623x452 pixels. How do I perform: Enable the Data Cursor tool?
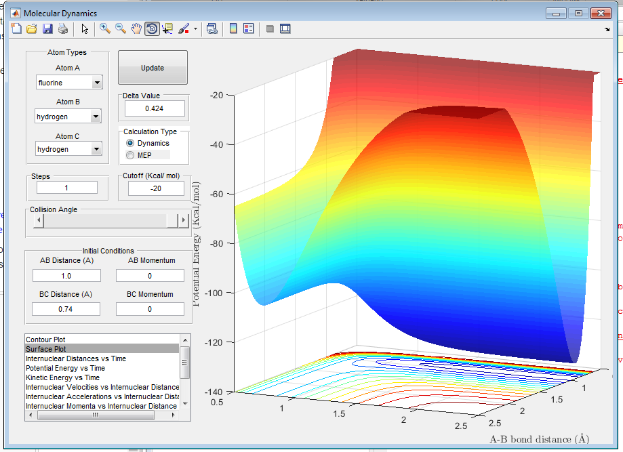point(167,28)
